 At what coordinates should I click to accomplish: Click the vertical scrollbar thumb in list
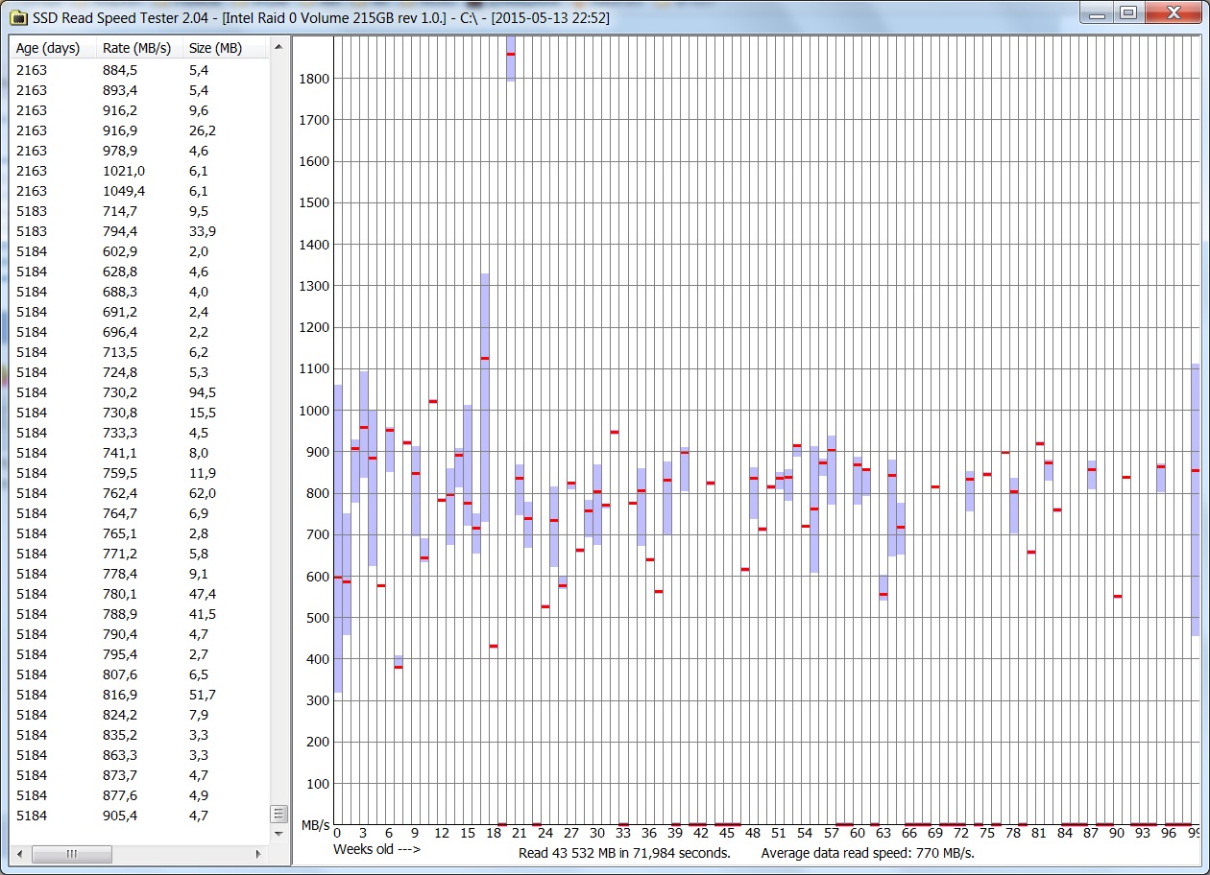(x=278, y=814)
